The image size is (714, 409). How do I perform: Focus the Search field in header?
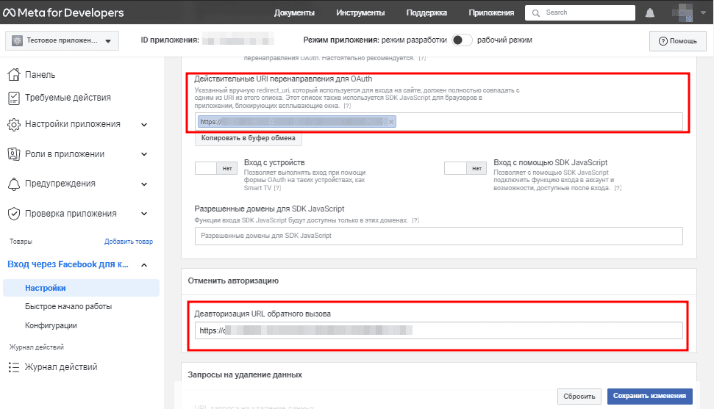(x=580, y=12)
